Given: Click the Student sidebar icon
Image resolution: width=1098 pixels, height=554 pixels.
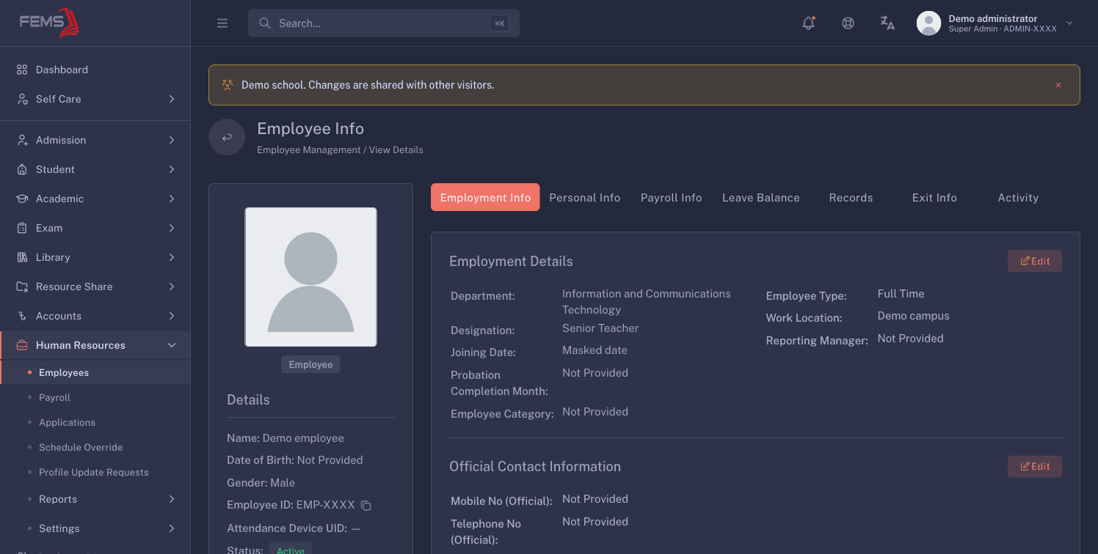Looking at the screenshot, I should pos(22,169).
